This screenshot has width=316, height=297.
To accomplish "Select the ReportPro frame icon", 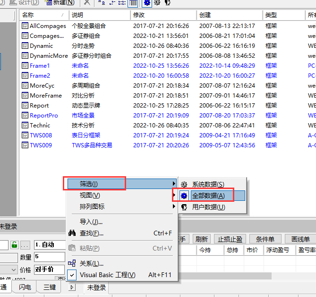I will point(25,116).
